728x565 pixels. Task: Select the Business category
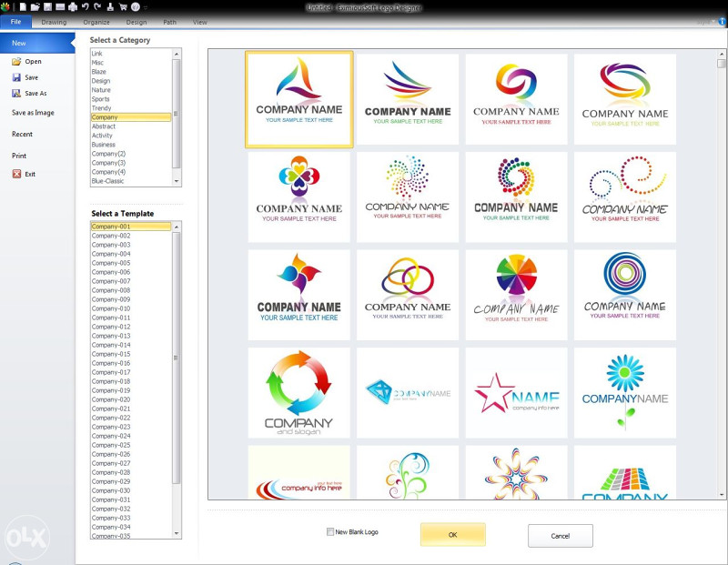click(x=131, y=145)
